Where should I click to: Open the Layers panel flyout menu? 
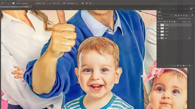click(x=192, y=12)
